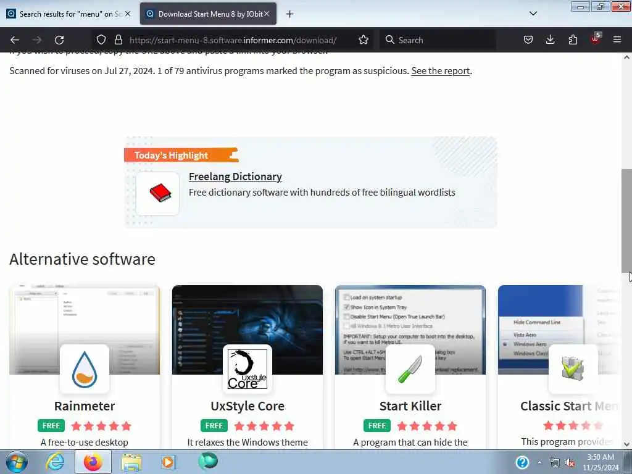Open the Rainmeter title link
This screenshot has height=474, width=632.
[x=85, y=406]
